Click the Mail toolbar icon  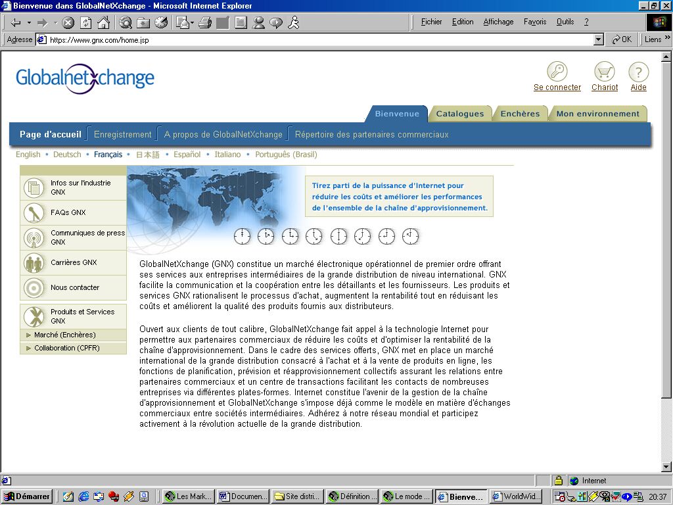pyautogui.click(x=183, y=23)
